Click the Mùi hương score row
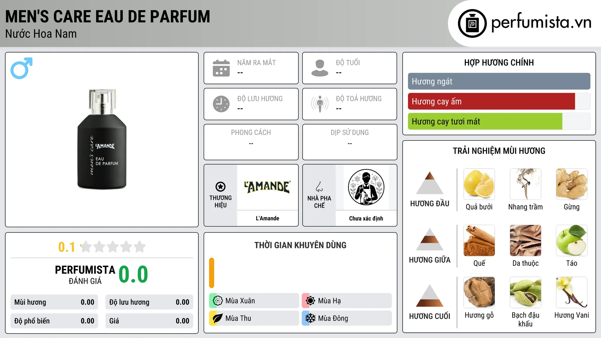This screenshot has width=601, height=338. pos(54,302)
